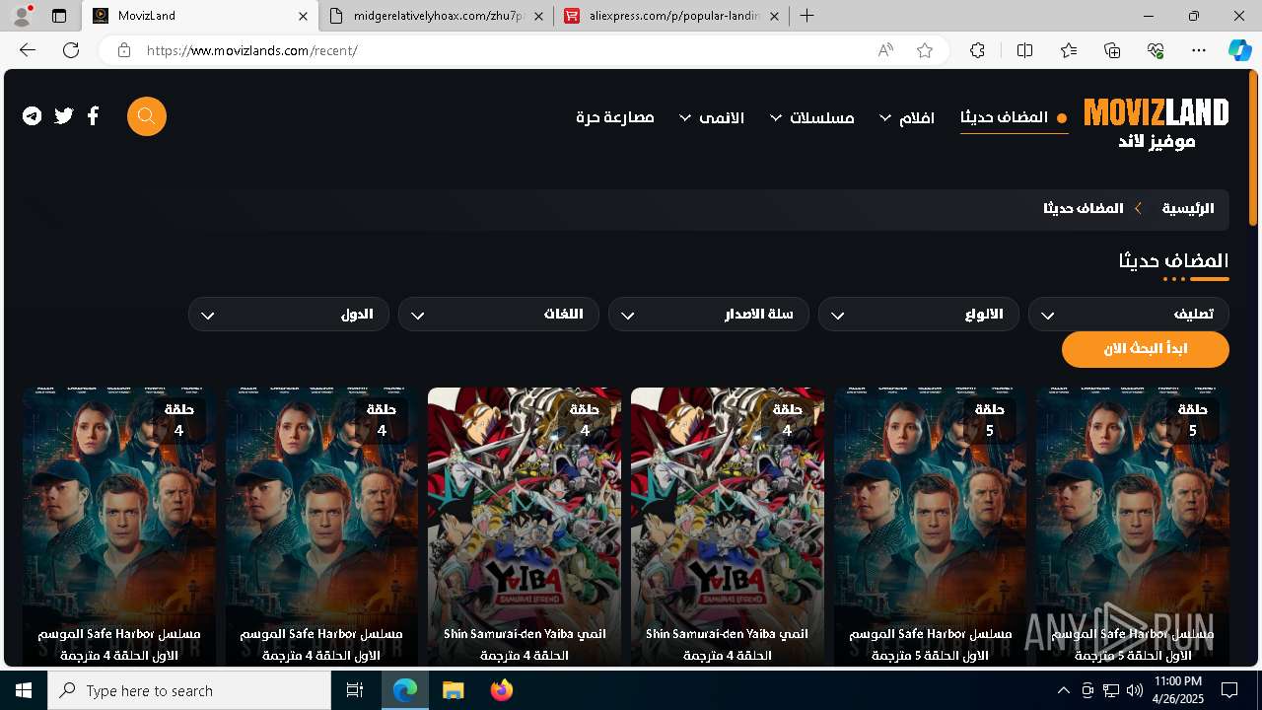Click the orange search icon
The height and width of the screenshot is (710, 1262).
coord(147,116)
